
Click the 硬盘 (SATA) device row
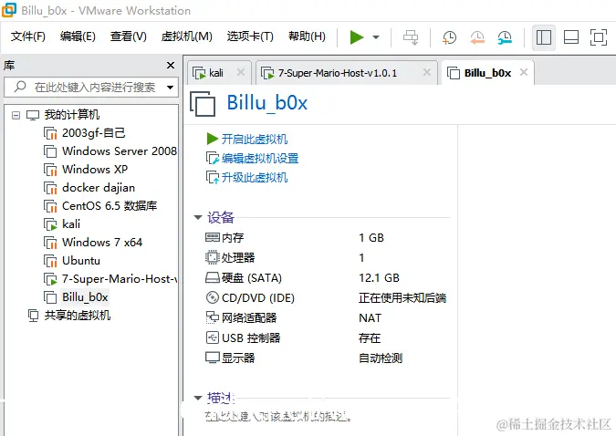tap(327, 277)
